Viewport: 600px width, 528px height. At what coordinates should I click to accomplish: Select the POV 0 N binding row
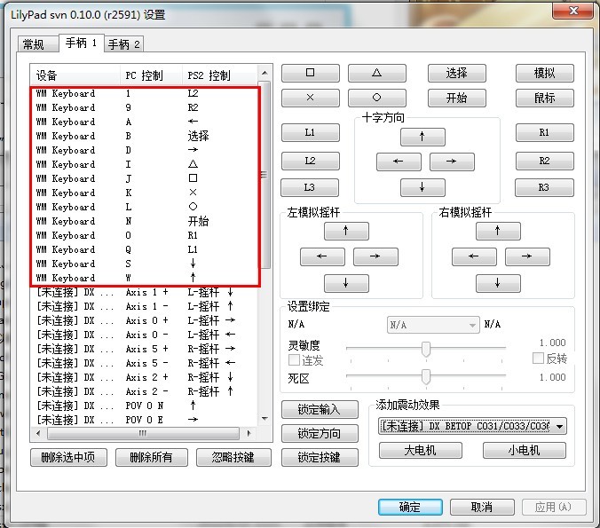pyautogui.click(x=145, y=406)
